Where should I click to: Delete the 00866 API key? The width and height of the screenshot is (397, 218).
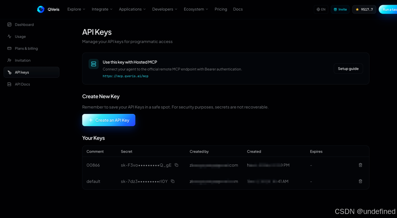(x=360, y=165)
